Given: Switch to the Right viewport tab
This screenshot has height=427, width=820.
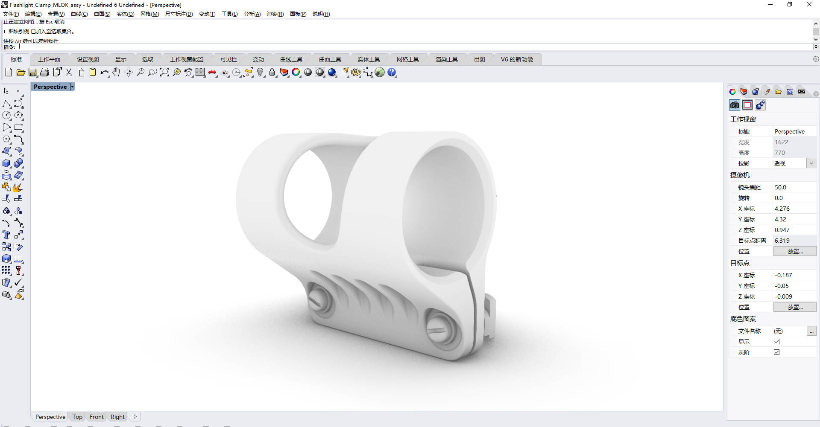Looking at the screenshot, I should pyautogui.click(x=117, y=417).
